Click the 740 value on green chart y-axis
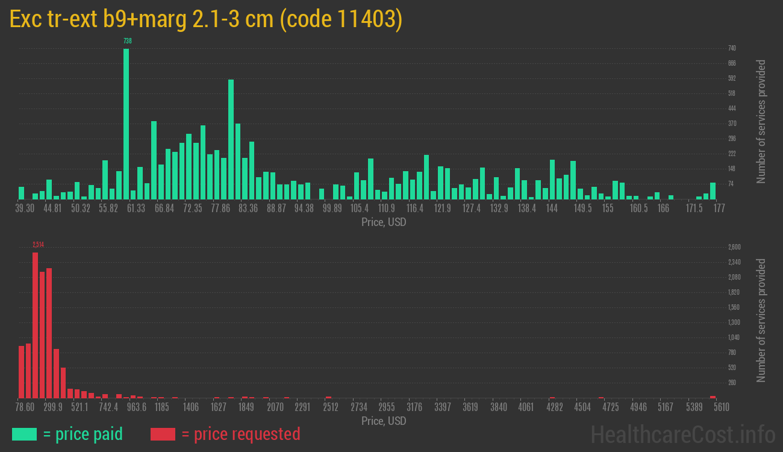This screenshot has height=452, width=783. tap(732, 48)
